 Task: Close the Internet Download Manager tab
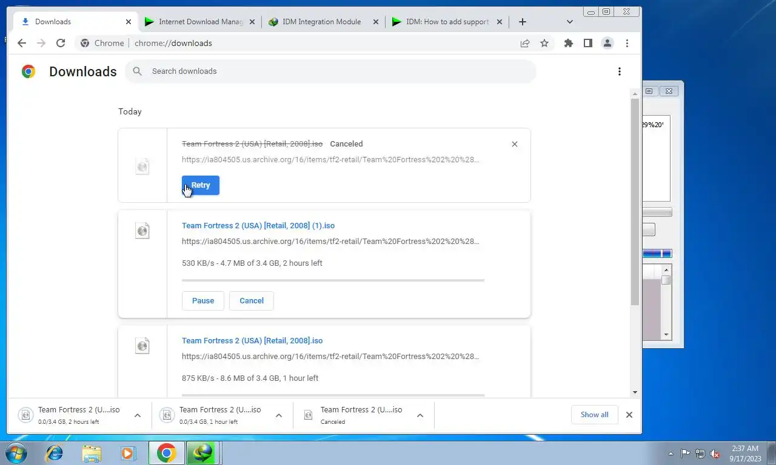(x=252, y=22)
